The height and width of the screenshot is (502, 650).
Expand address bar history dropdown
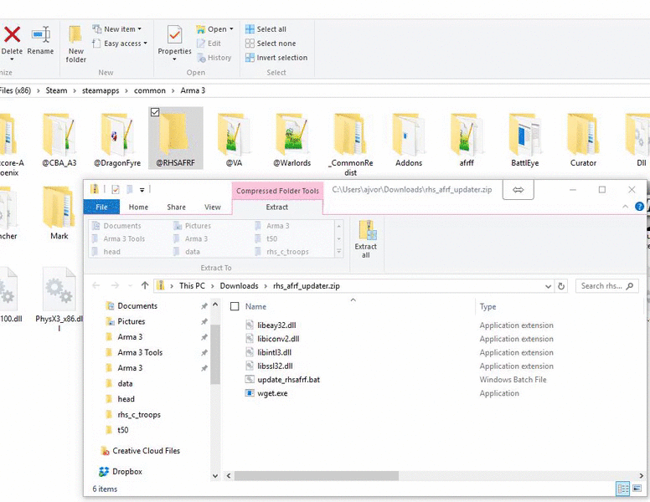coord(548,286)
